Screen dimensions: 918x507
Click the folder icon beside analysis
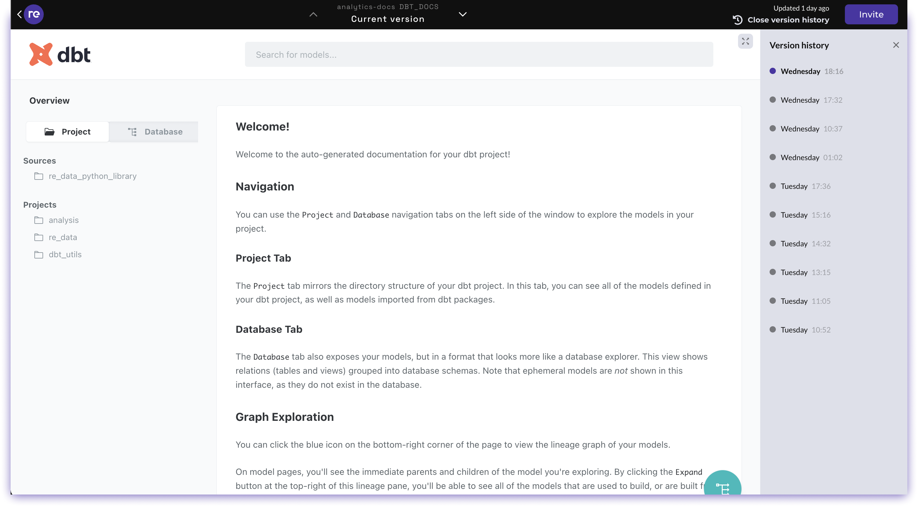(38, 220)
